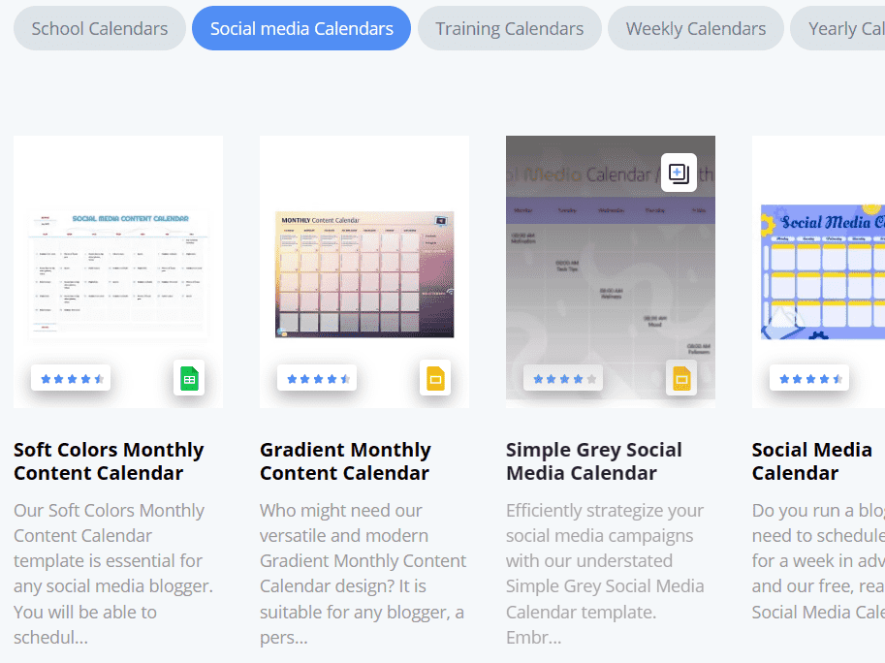Click star rating on Social Media Calendar card
Screen dimensions: 885x663
(x=809, y=378)
